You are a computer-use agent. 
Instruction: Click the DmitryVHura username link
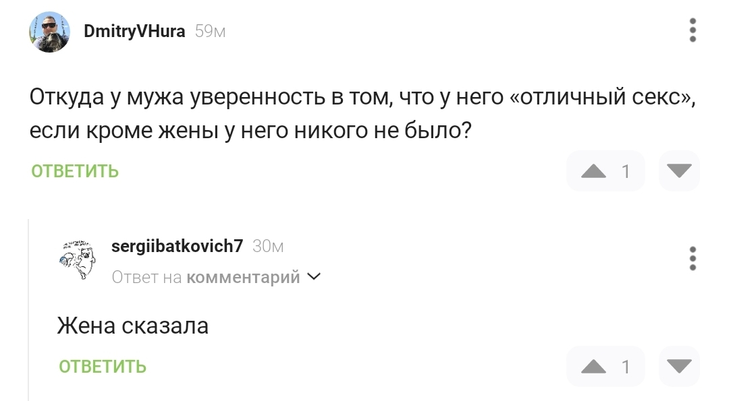click(x=134, y=31)
